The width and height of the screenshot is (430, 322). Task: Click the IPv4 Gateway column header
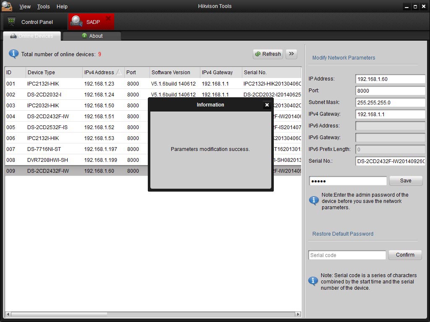pyautogui.click(x=221, y=72)
